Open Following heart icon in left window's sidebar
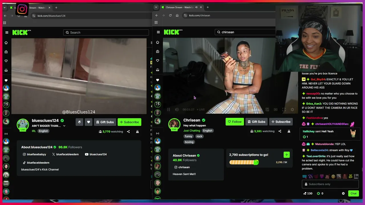Viewport: 365px width, 205px height. [6, 61]
